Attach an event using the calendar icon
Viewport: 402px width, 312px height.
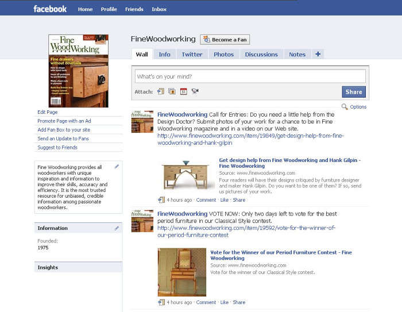184,91
